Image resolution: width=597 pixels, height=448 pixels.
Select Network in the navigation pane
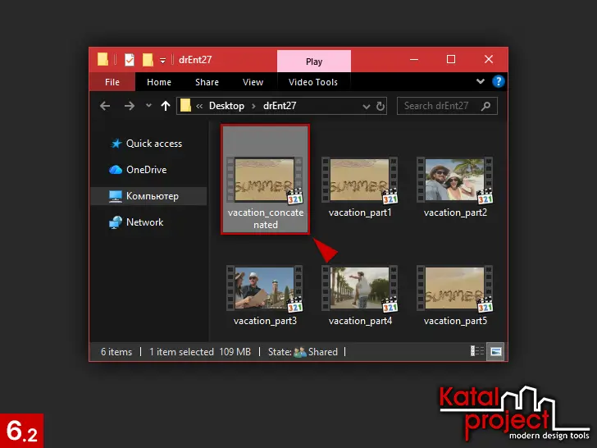144,222
